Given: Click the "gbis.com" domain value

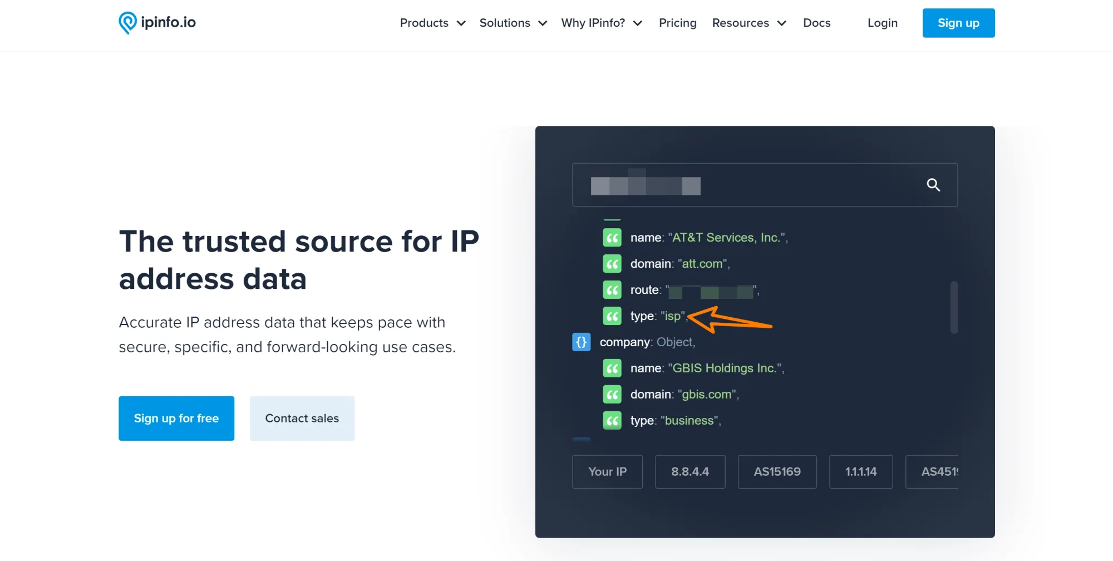Looking at the screenshot, I should (707, 395).
